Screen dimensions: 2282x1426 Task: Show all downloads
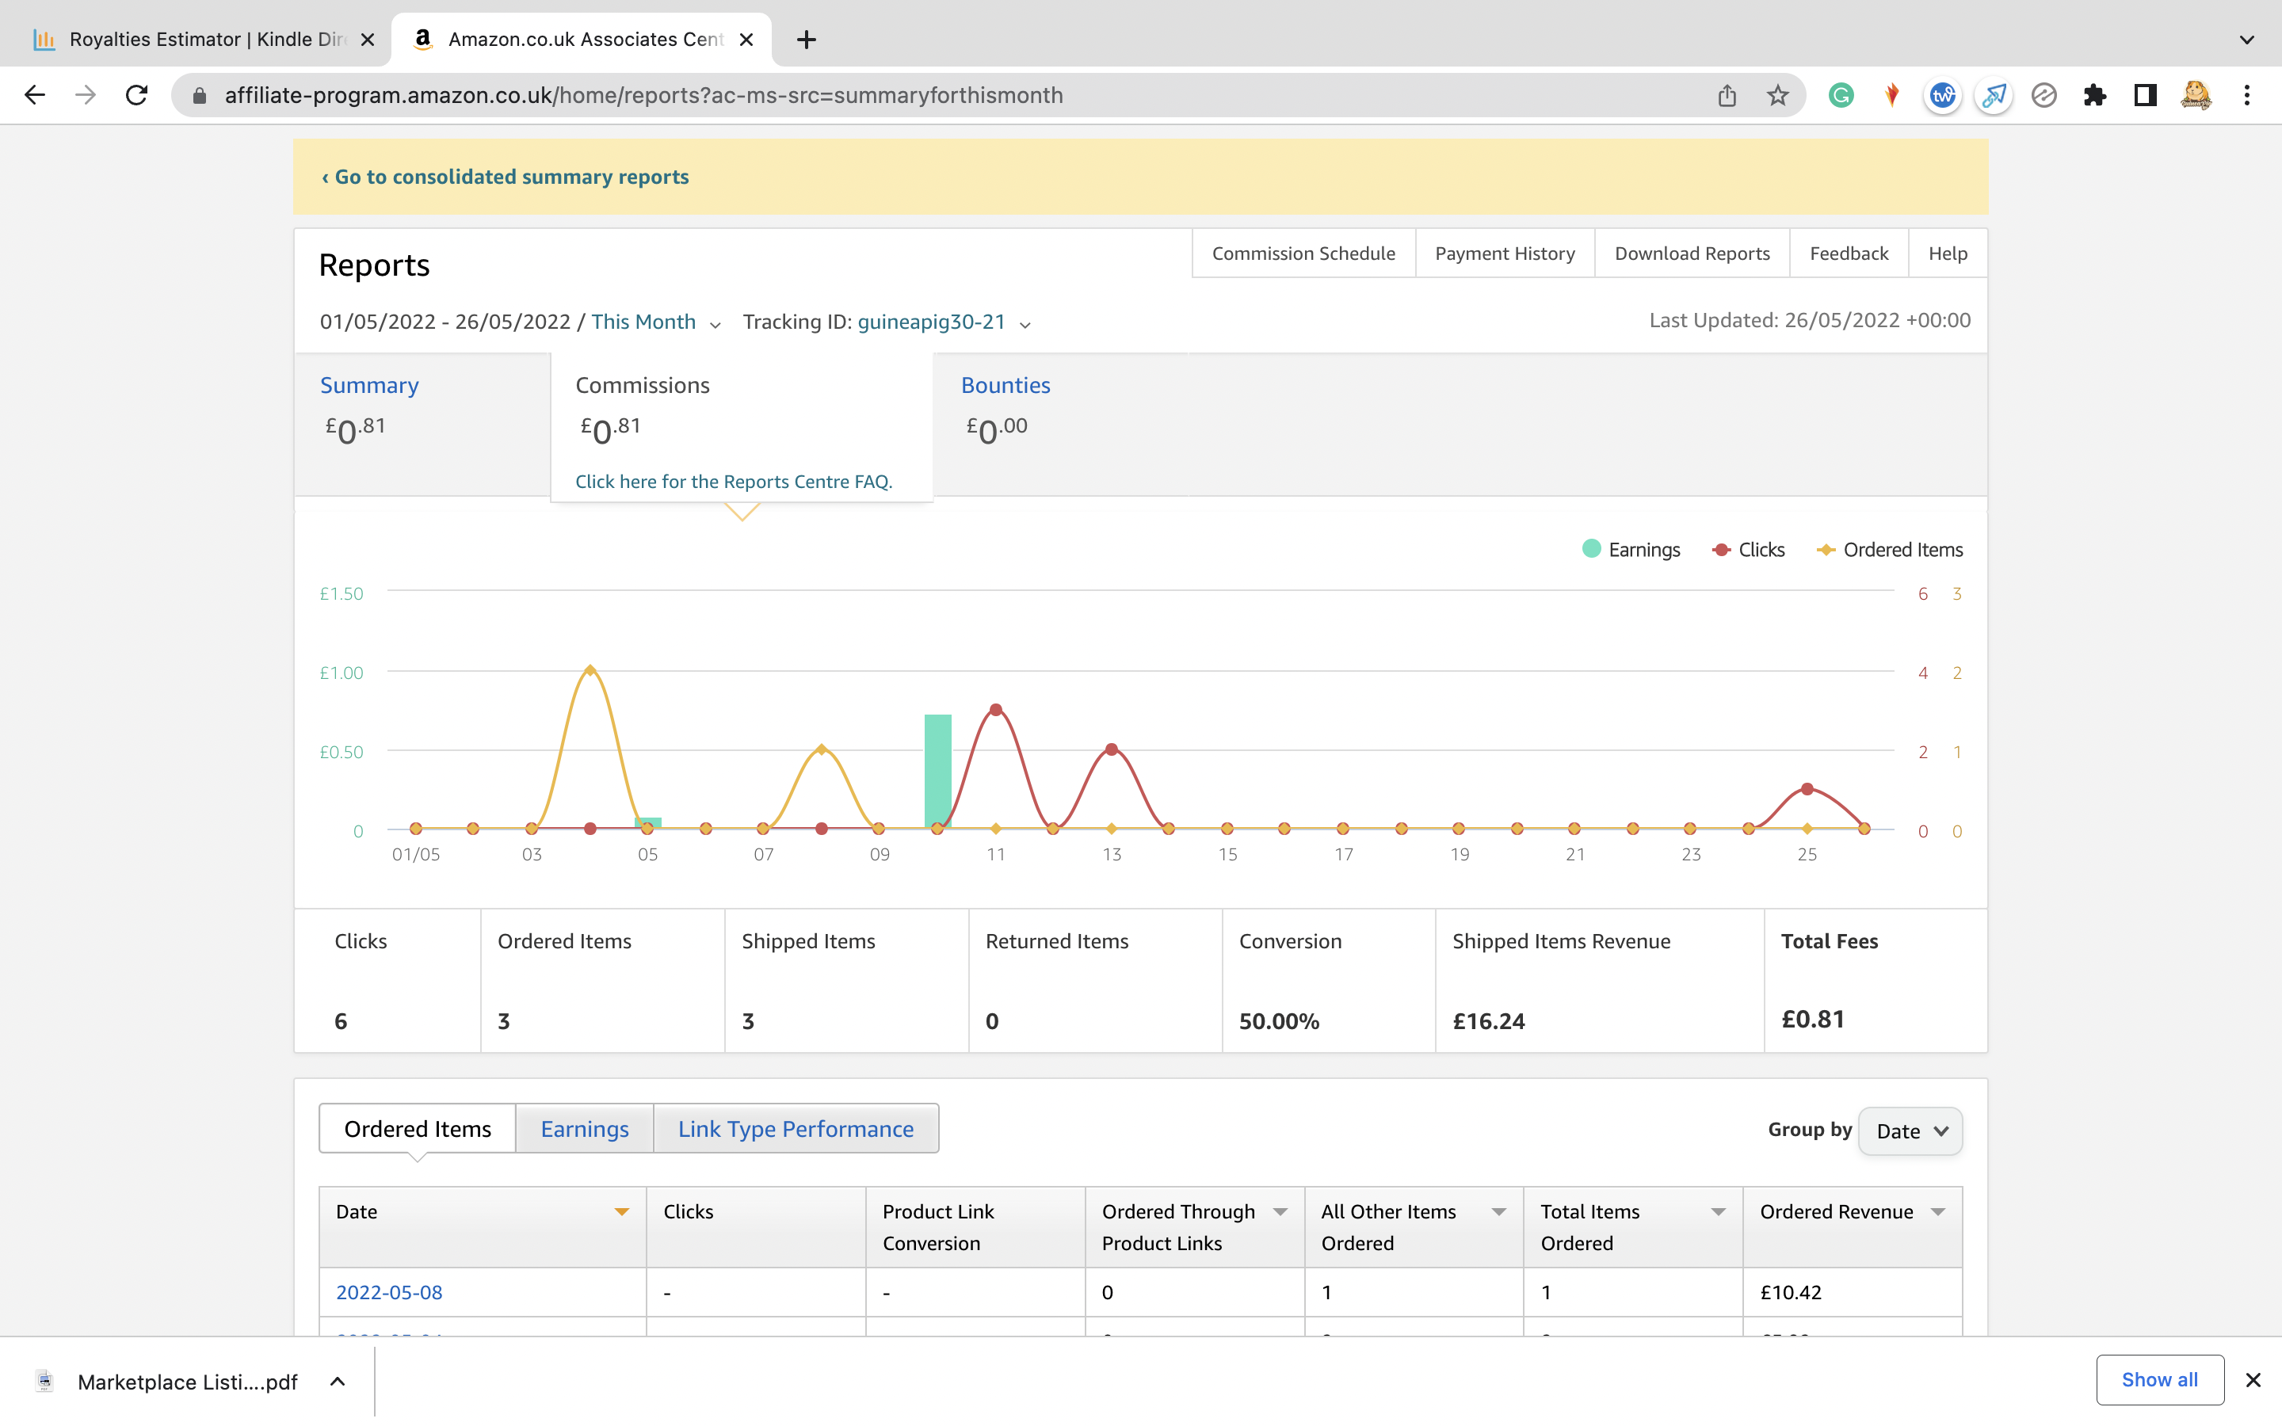click(2159, 1380)
